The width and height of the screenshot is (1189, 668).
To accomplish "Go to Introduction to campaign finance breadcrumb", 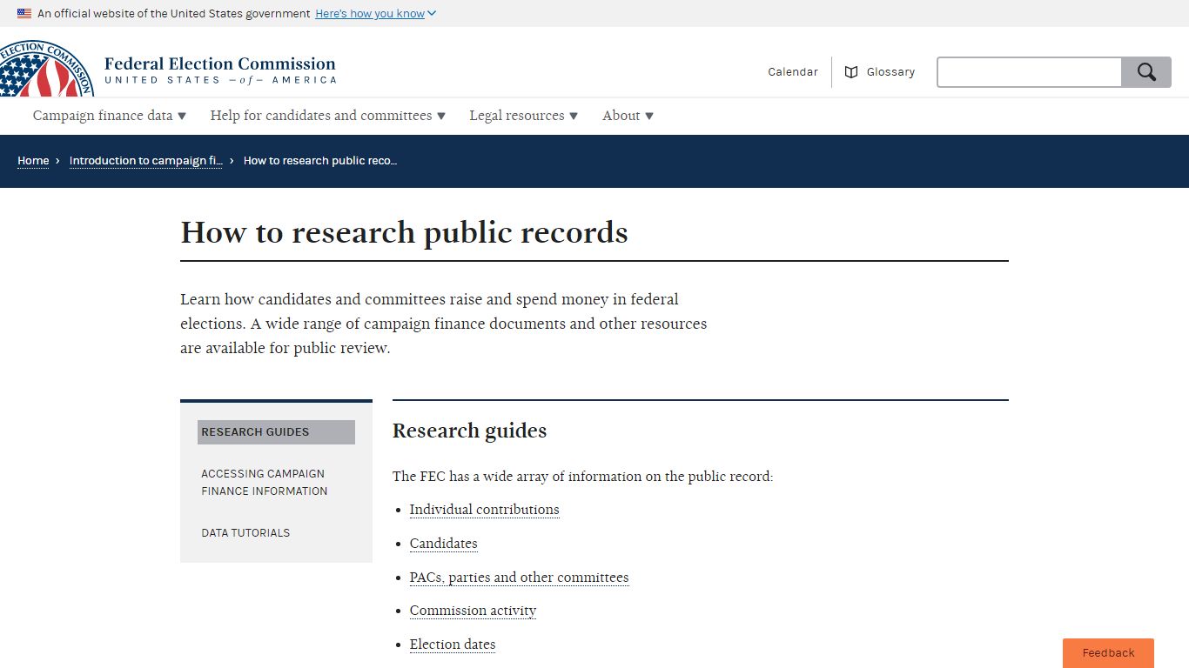I will tap(145, 161).
